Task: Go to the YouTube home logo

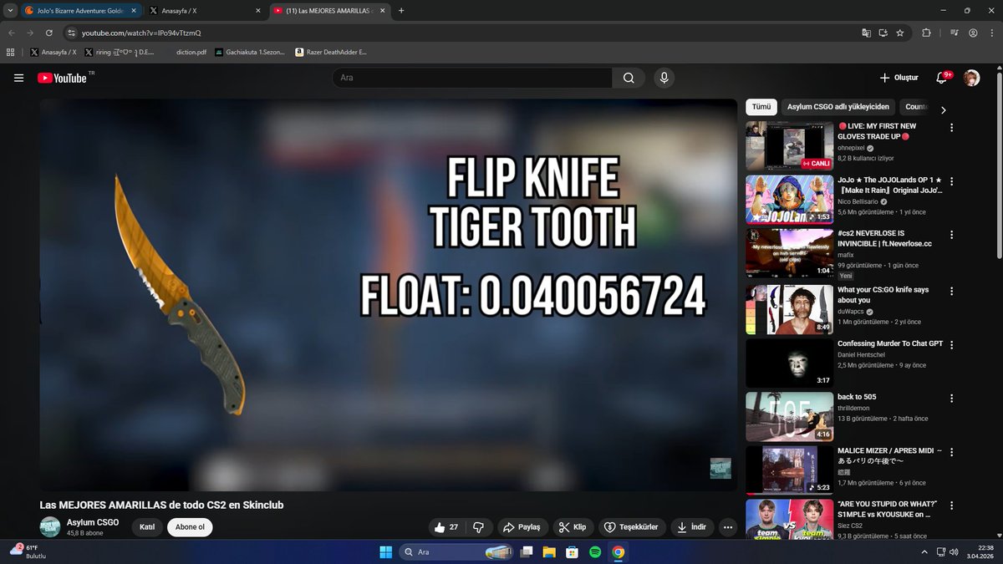Action: [62, 78]
